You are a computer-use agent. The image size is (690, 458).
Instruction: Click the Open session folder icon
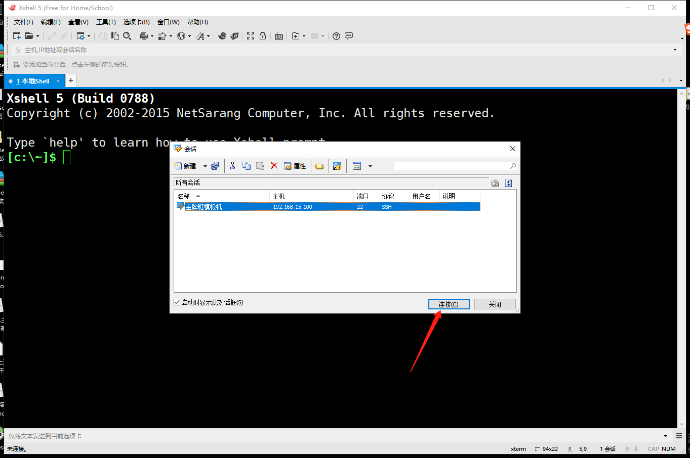tap(29, 36)
